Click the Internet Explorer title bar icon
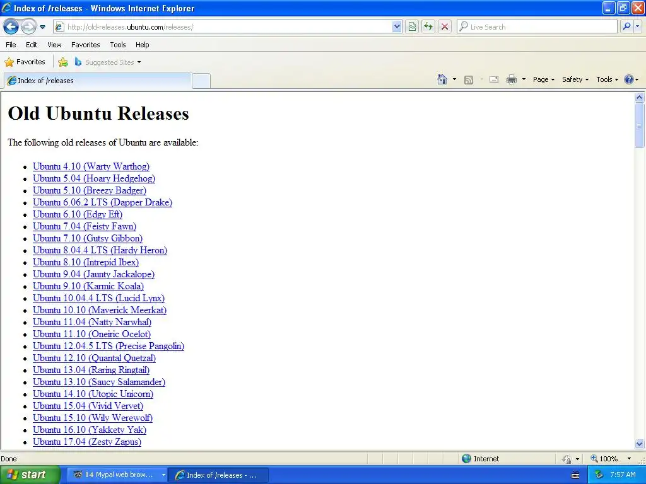This screenshot has height=484, width=646. coord(6,8)
